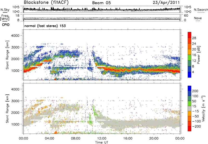Click the sky noise trace panel at top

[x=102, y=9]
